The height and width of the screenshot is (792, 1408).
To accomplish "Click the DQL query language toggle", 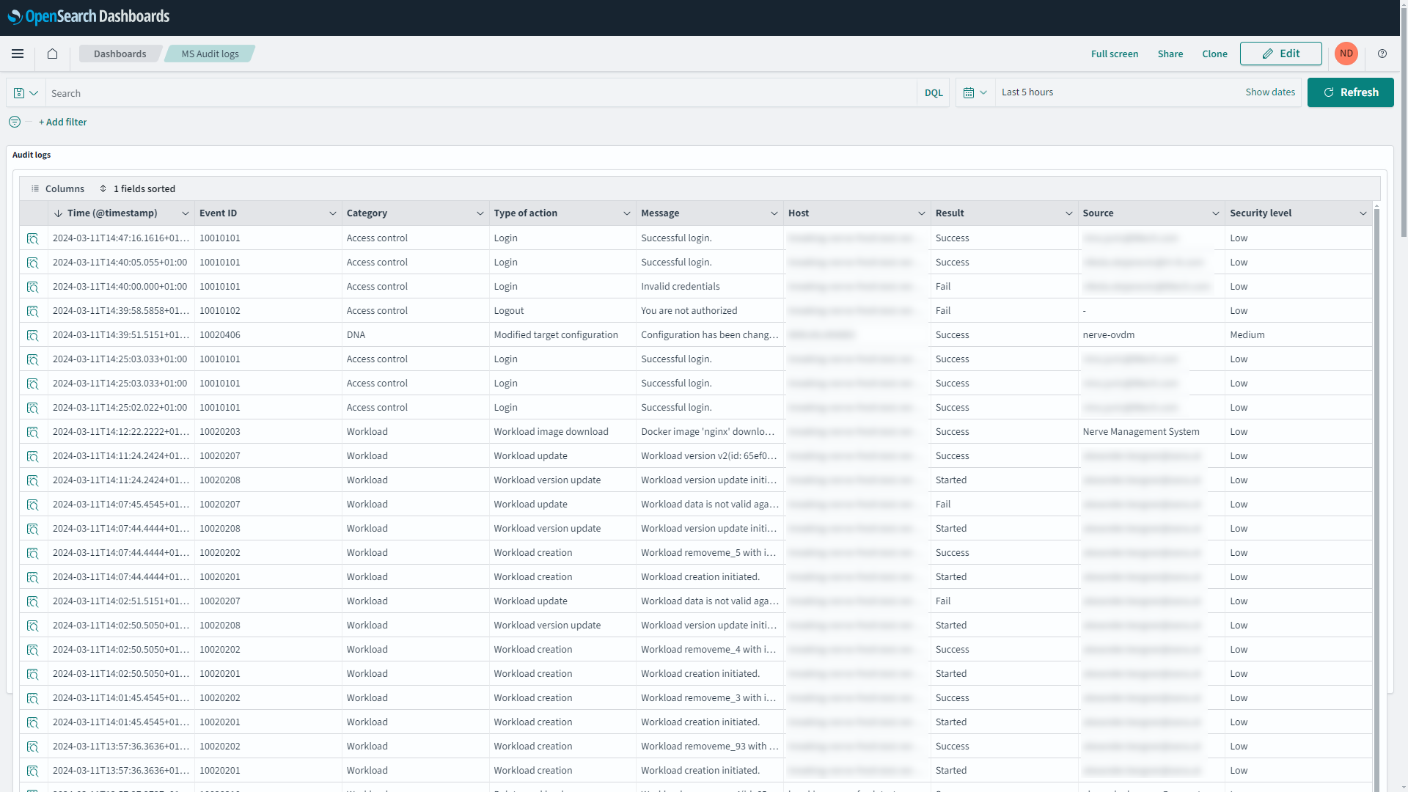I will click(934, 92).
